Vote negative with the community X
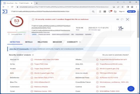Image resolution: width=140 pixels, height=94 pixels. (x=9, y=34)
